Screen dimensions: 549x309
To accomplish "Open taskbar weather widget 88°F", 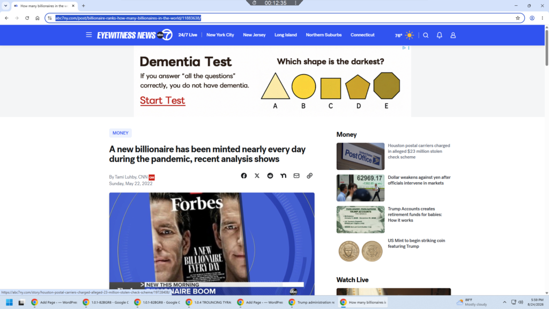I will point(472,303).
